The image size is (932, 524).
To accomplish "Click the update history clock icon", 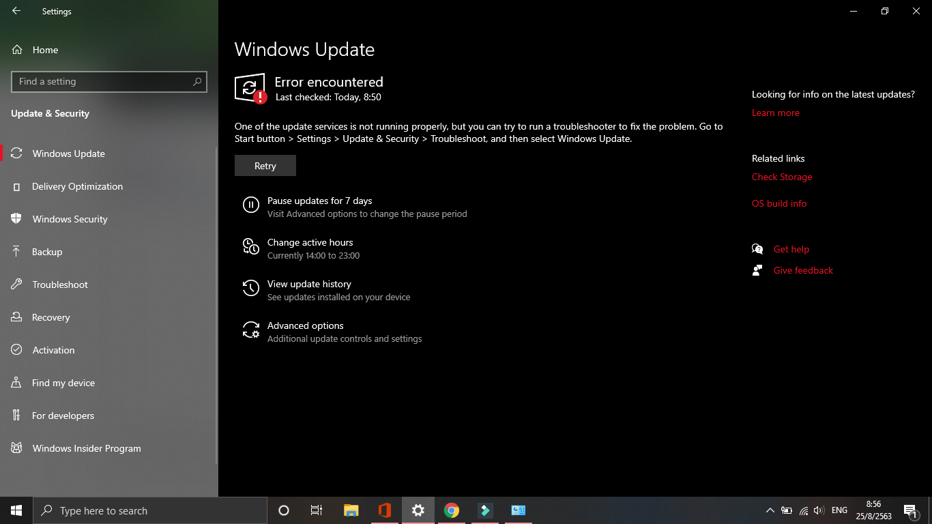I will 251,288.
